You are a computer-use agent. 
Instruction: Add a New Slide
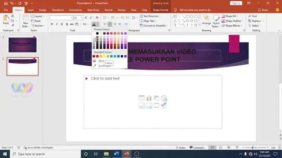26,21
